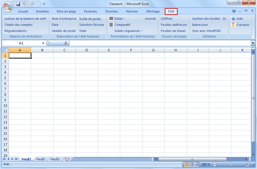Open the redo history dropdown arrow
Viewport: 257px width, 169px height.
click(x=37, y=4)
